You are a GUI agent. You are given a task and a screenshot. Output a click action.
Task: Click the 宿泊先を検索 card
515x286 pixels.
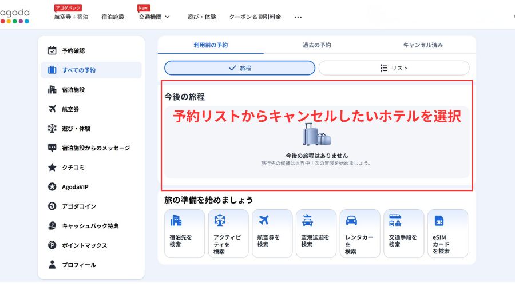[184, 233]
